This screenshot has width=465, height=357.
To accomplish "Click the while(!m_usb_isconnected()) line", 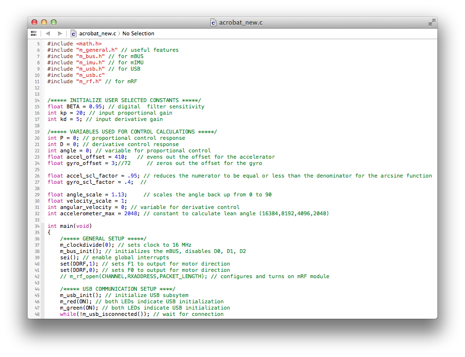I will pos(142,314).
